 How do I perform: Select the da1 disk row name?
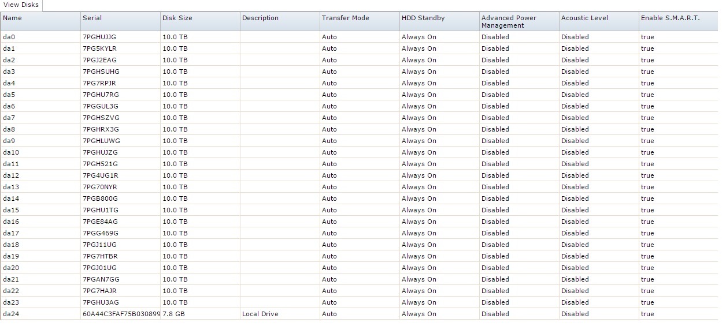[10, 48]
